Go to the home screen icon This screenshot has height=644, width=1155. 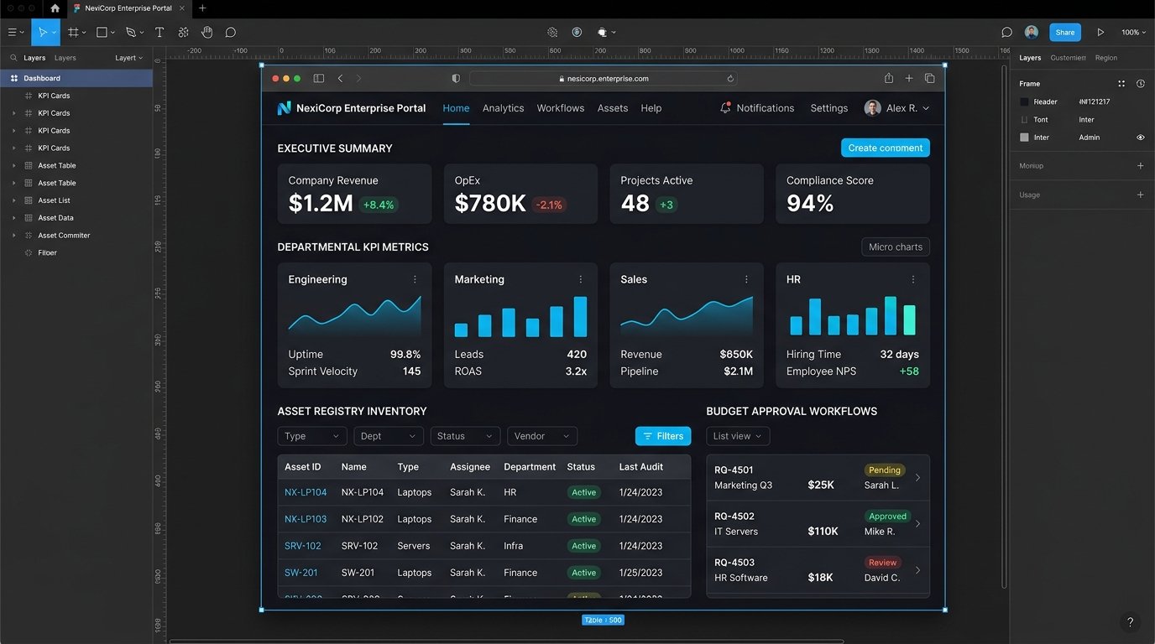55,8
